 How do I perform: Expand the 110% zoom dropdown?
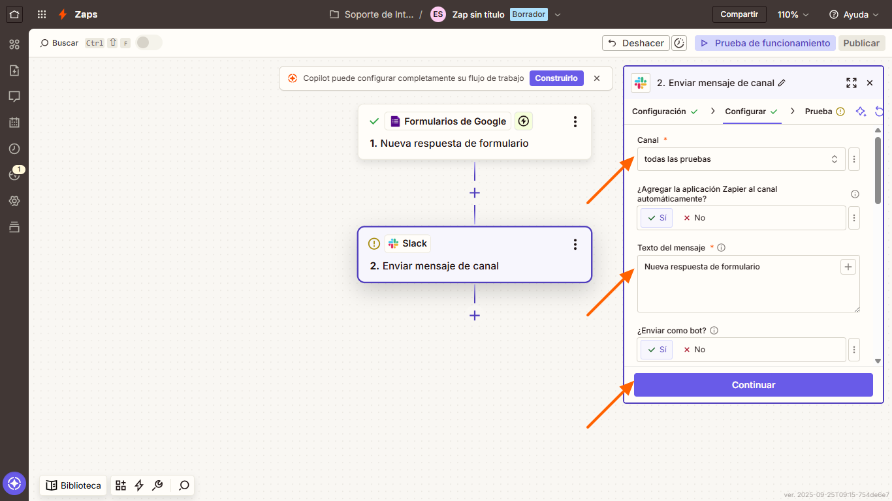792,14
